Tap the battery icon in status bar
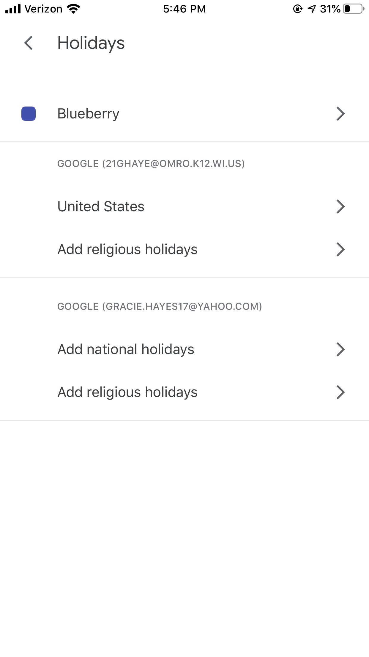Viewport: 369px width, 657px height. click(x=354, y=9)
